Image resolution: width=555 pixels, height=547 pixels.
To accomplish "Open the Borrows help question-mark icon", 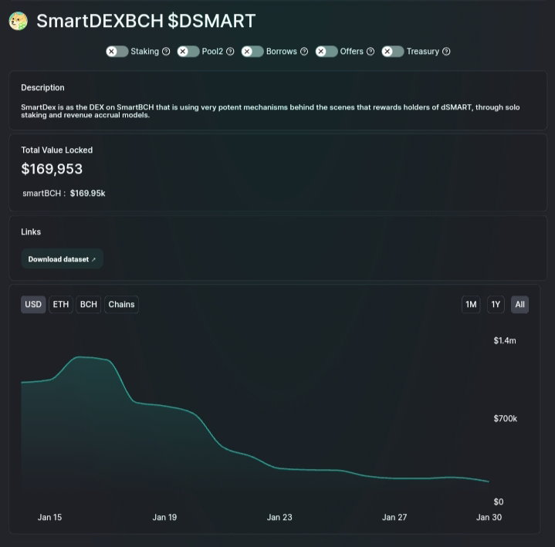I will click(304, 51).
